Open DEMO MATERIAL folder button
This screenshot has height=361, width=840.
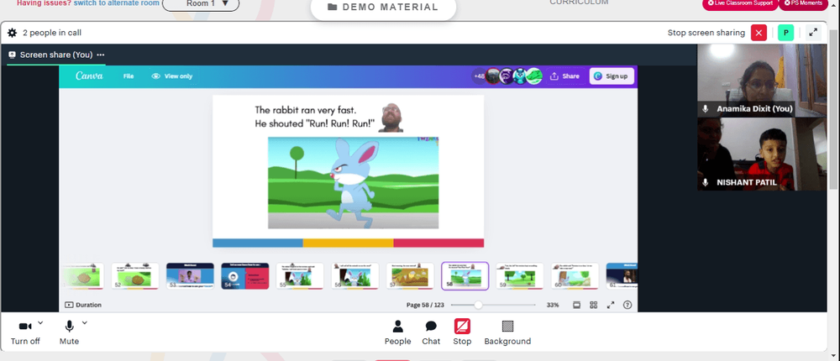click(383, 7)
